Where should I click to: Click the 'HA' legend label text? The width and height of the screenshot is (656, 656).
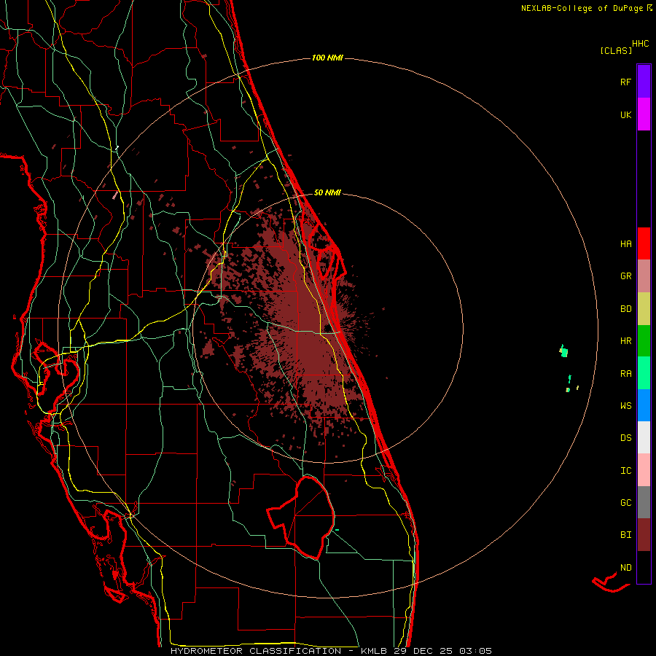tap(625, 244)
